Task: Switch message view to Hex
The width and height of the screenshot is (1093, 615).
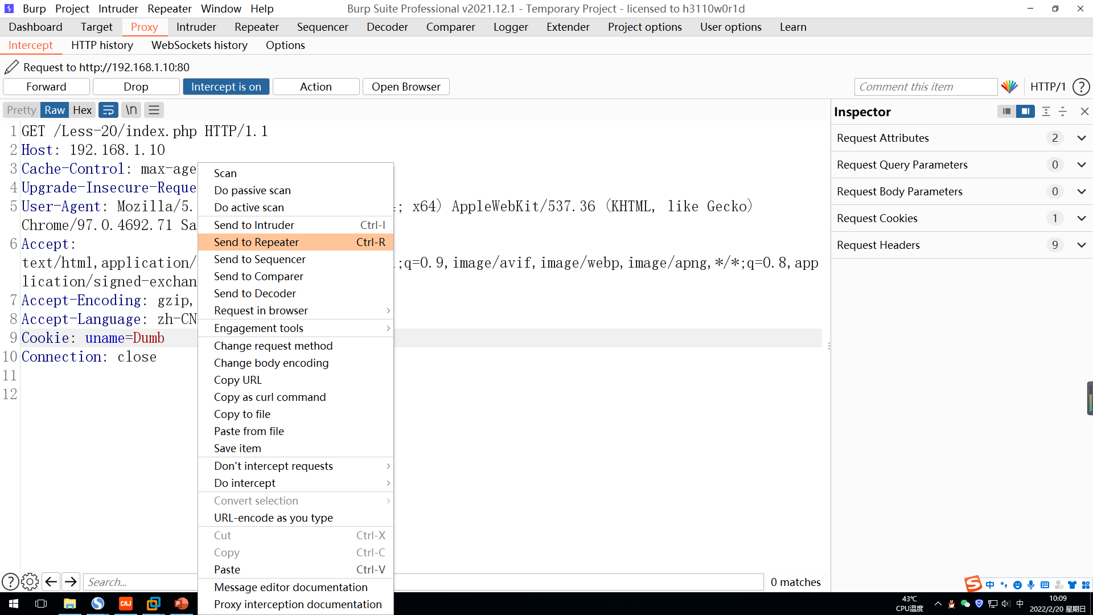Action: [82, 109]
